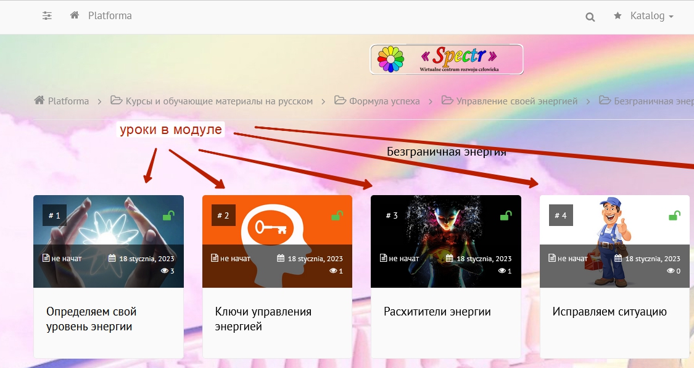Click the не начат status on lesson #2
This screenshot has width=694, height=368.
pos(231,258)
